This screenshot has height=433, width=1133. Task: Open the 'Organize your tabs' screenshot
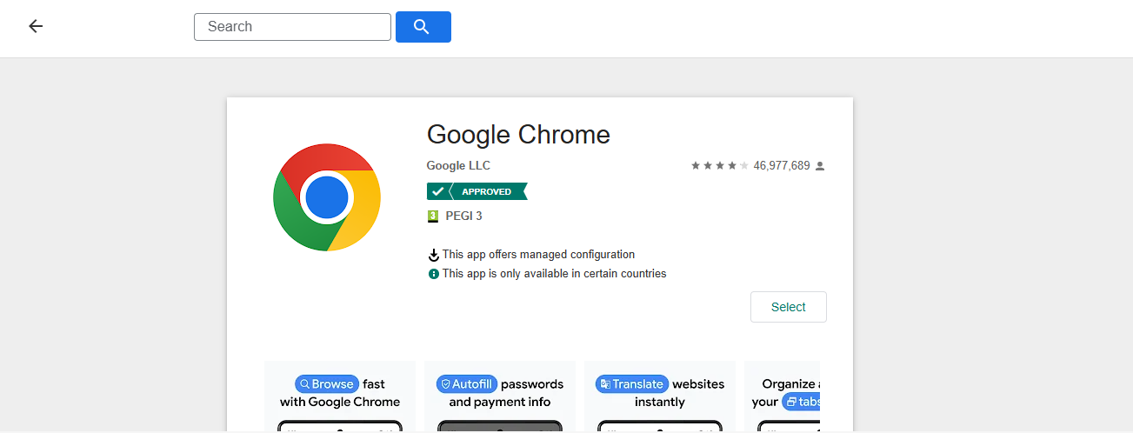tap(783, 396)
